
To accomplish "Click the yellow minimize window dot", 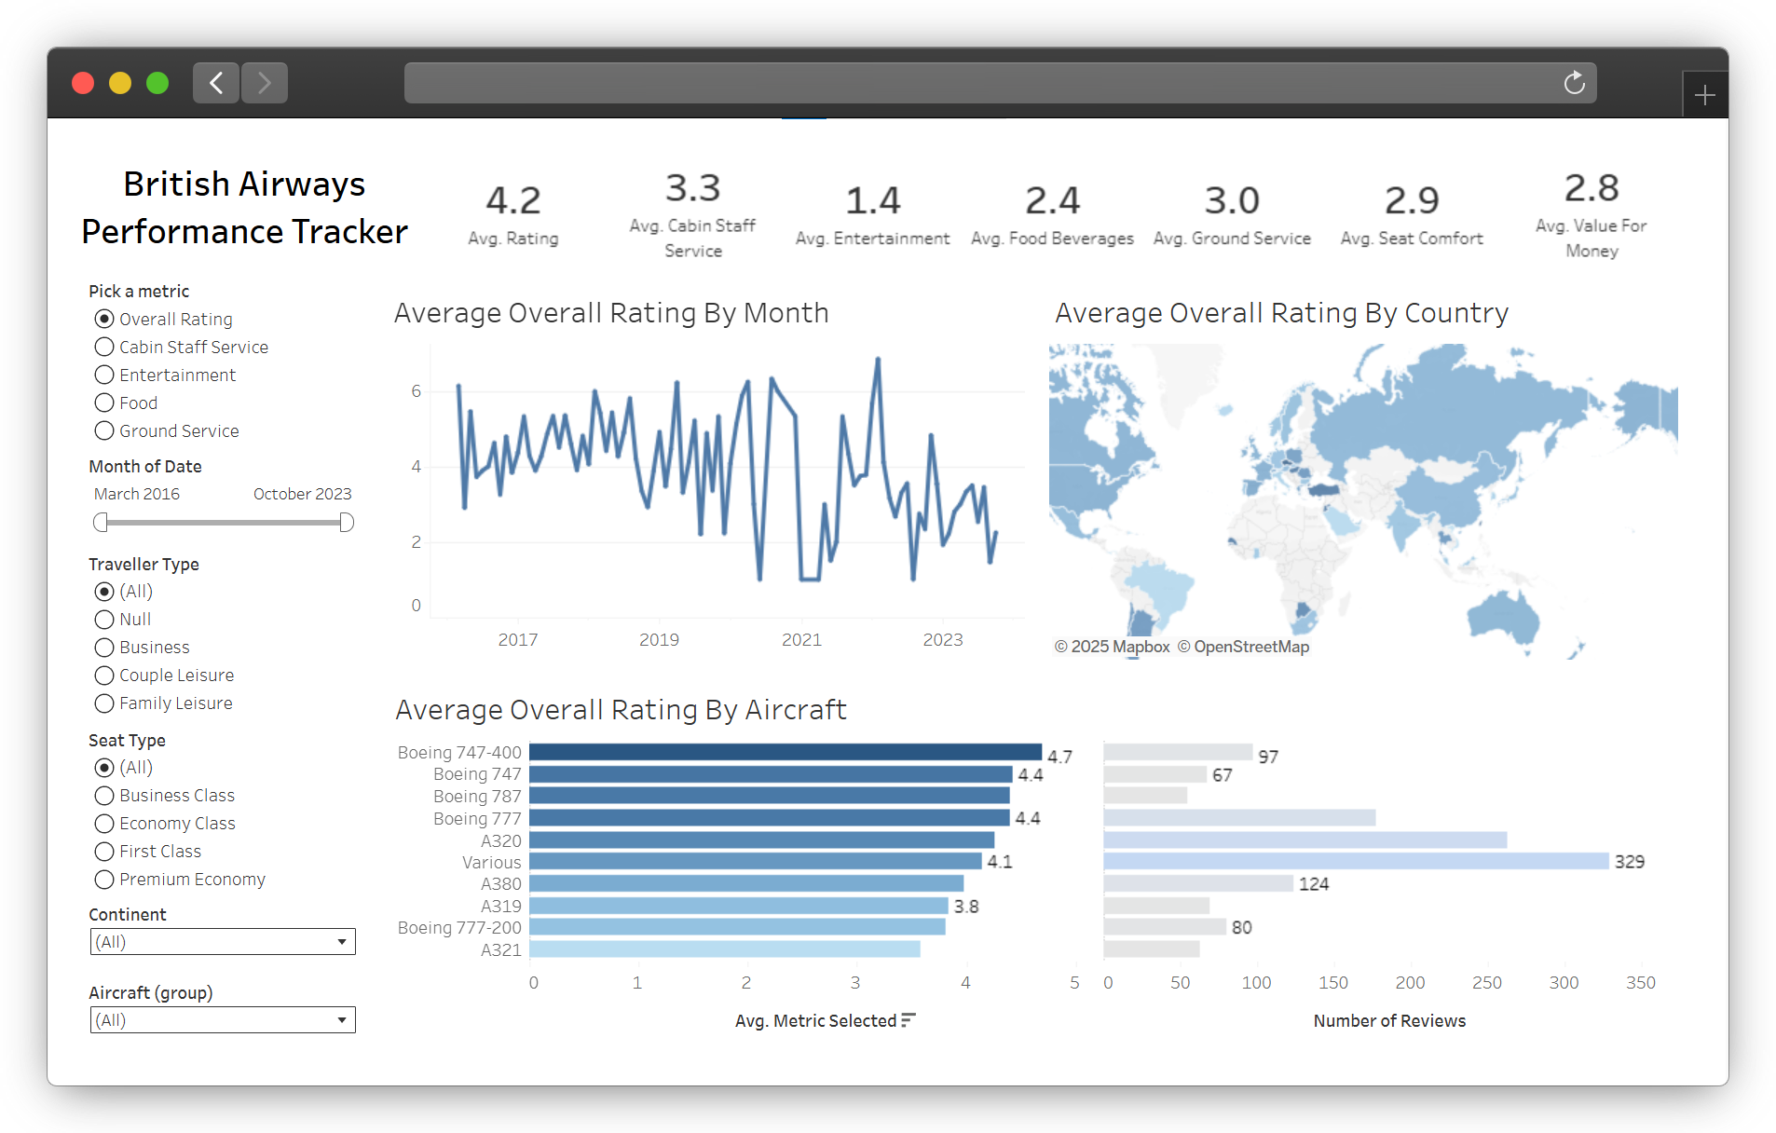I will 120,83.
